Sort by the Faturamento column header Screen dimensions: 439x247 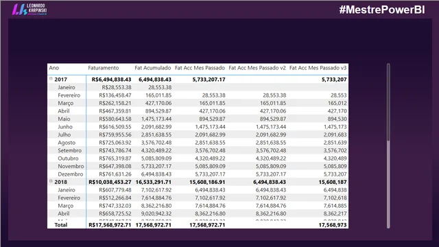click(x=104, y=68)
